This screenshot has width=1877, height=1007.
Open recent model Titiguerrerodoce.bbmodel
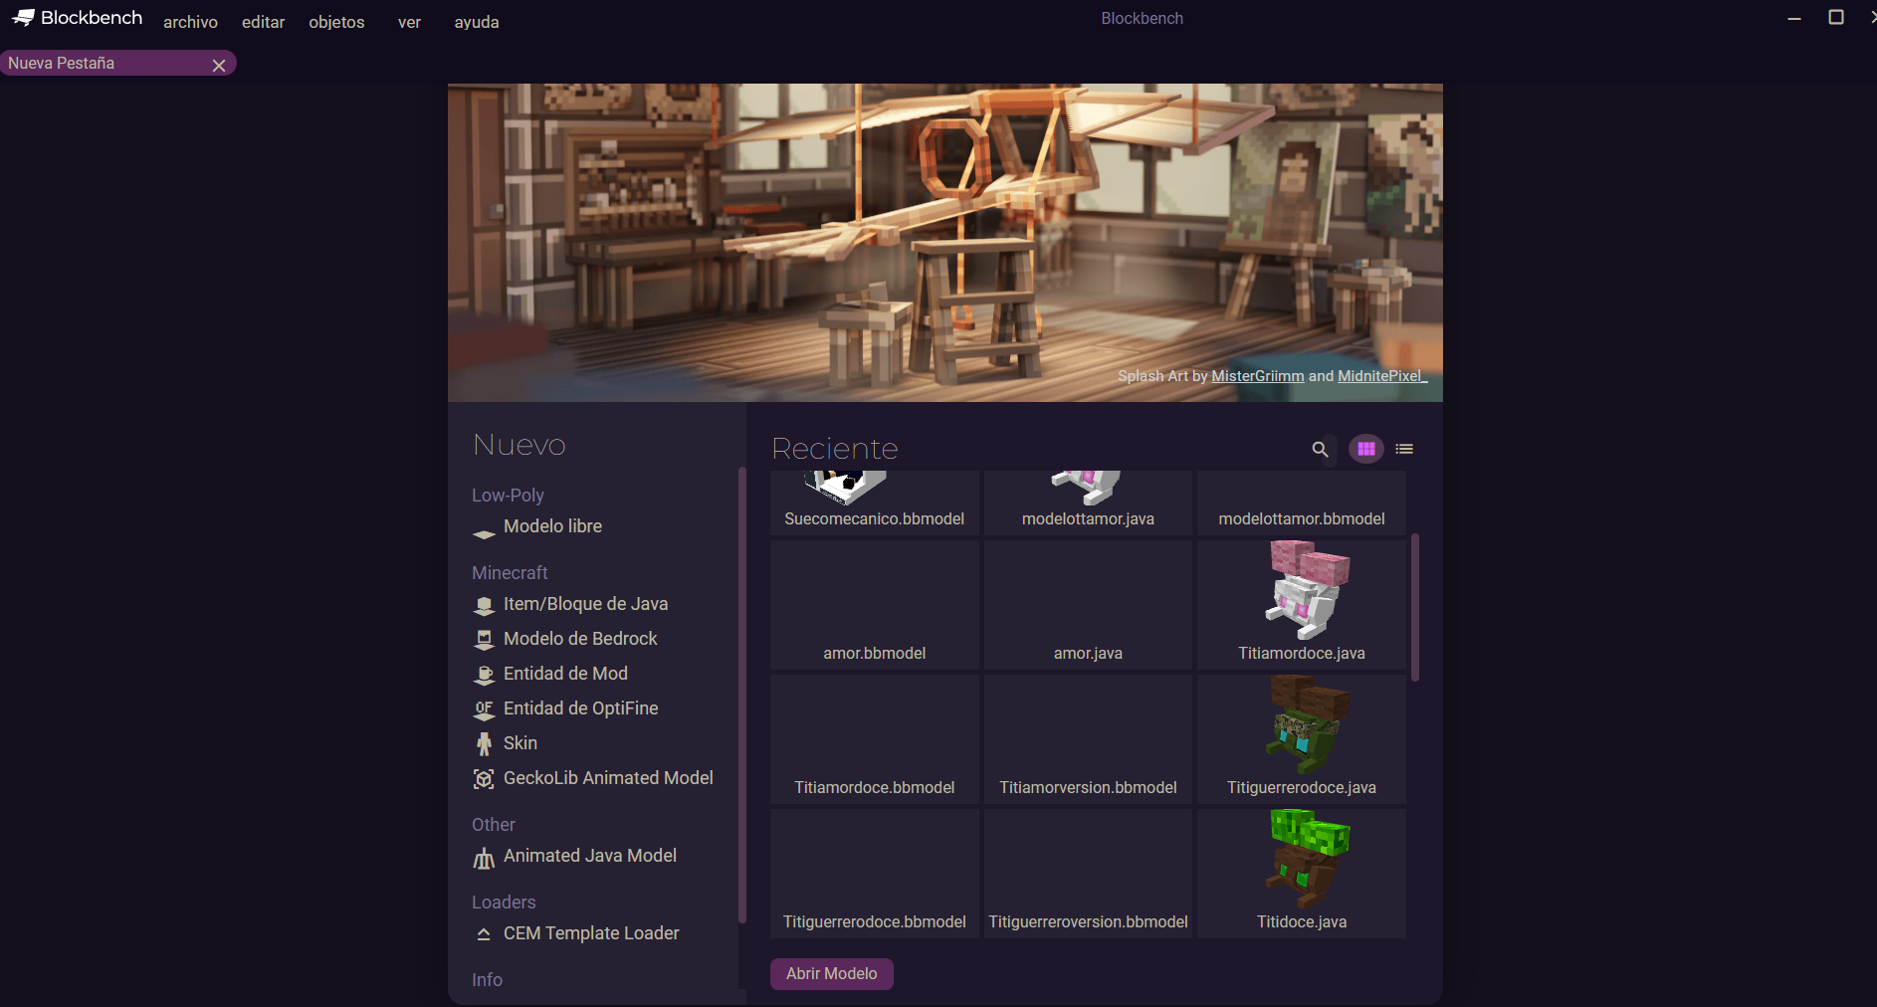click(x=875, y=874)
